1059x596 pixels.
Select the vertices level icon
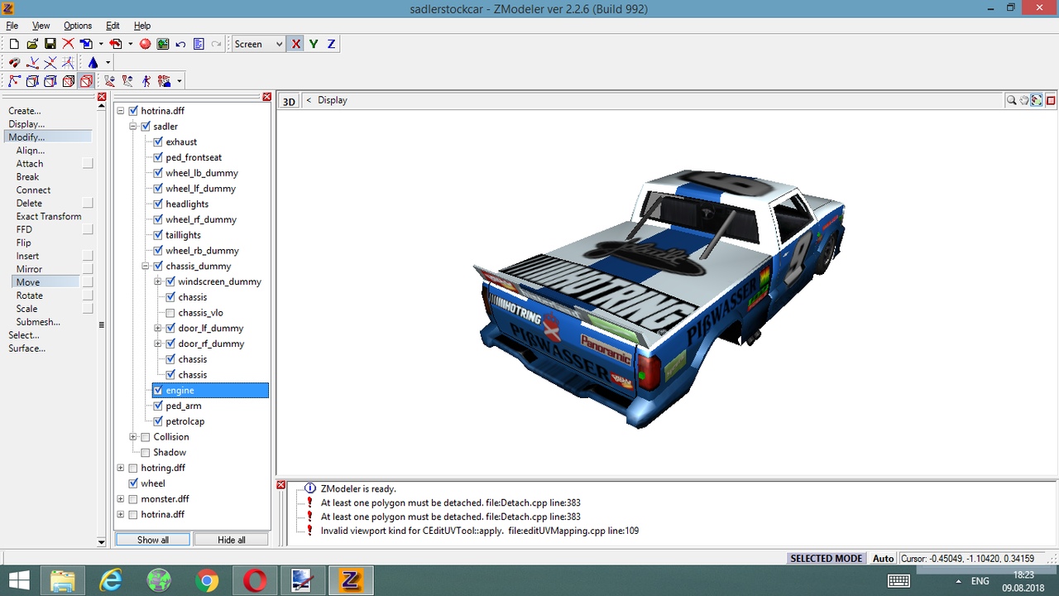[x=14, y=81]
